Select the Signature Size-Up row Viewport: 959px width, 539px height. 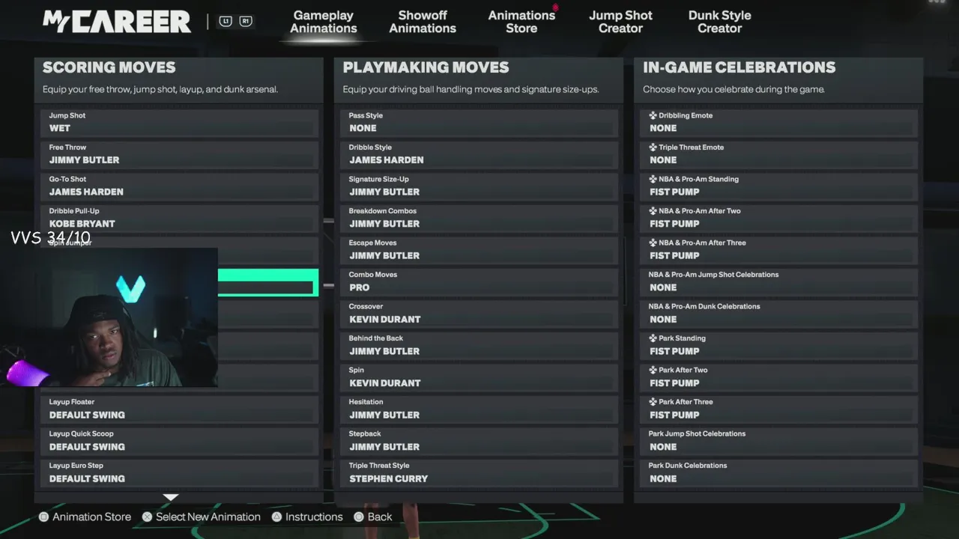click(x=479, y=186)
